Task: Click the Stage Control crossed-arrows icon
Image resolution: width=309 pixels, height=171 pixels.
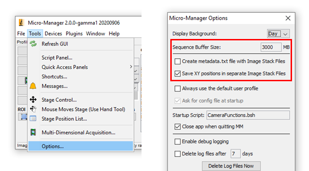Action: [33, 100]
